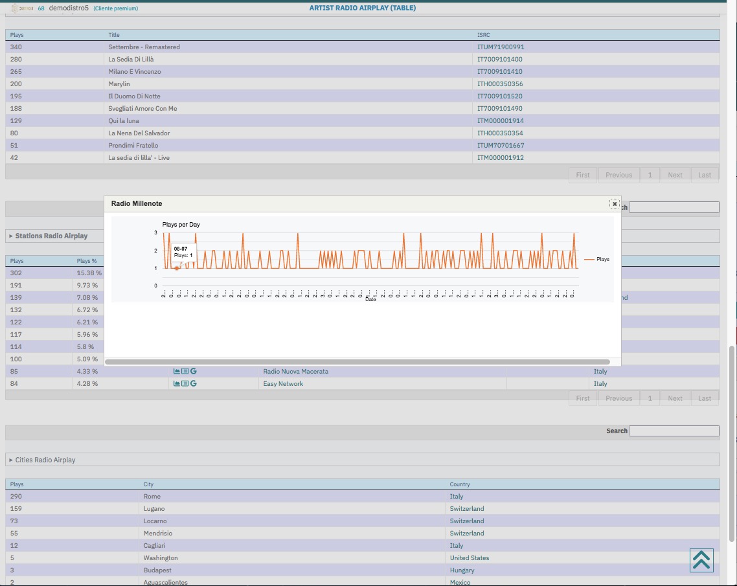The width and height of the screenshot is (737, 586).
Task: Expand the Cities Radio Airplay section
Action: (x=42, y=460)
